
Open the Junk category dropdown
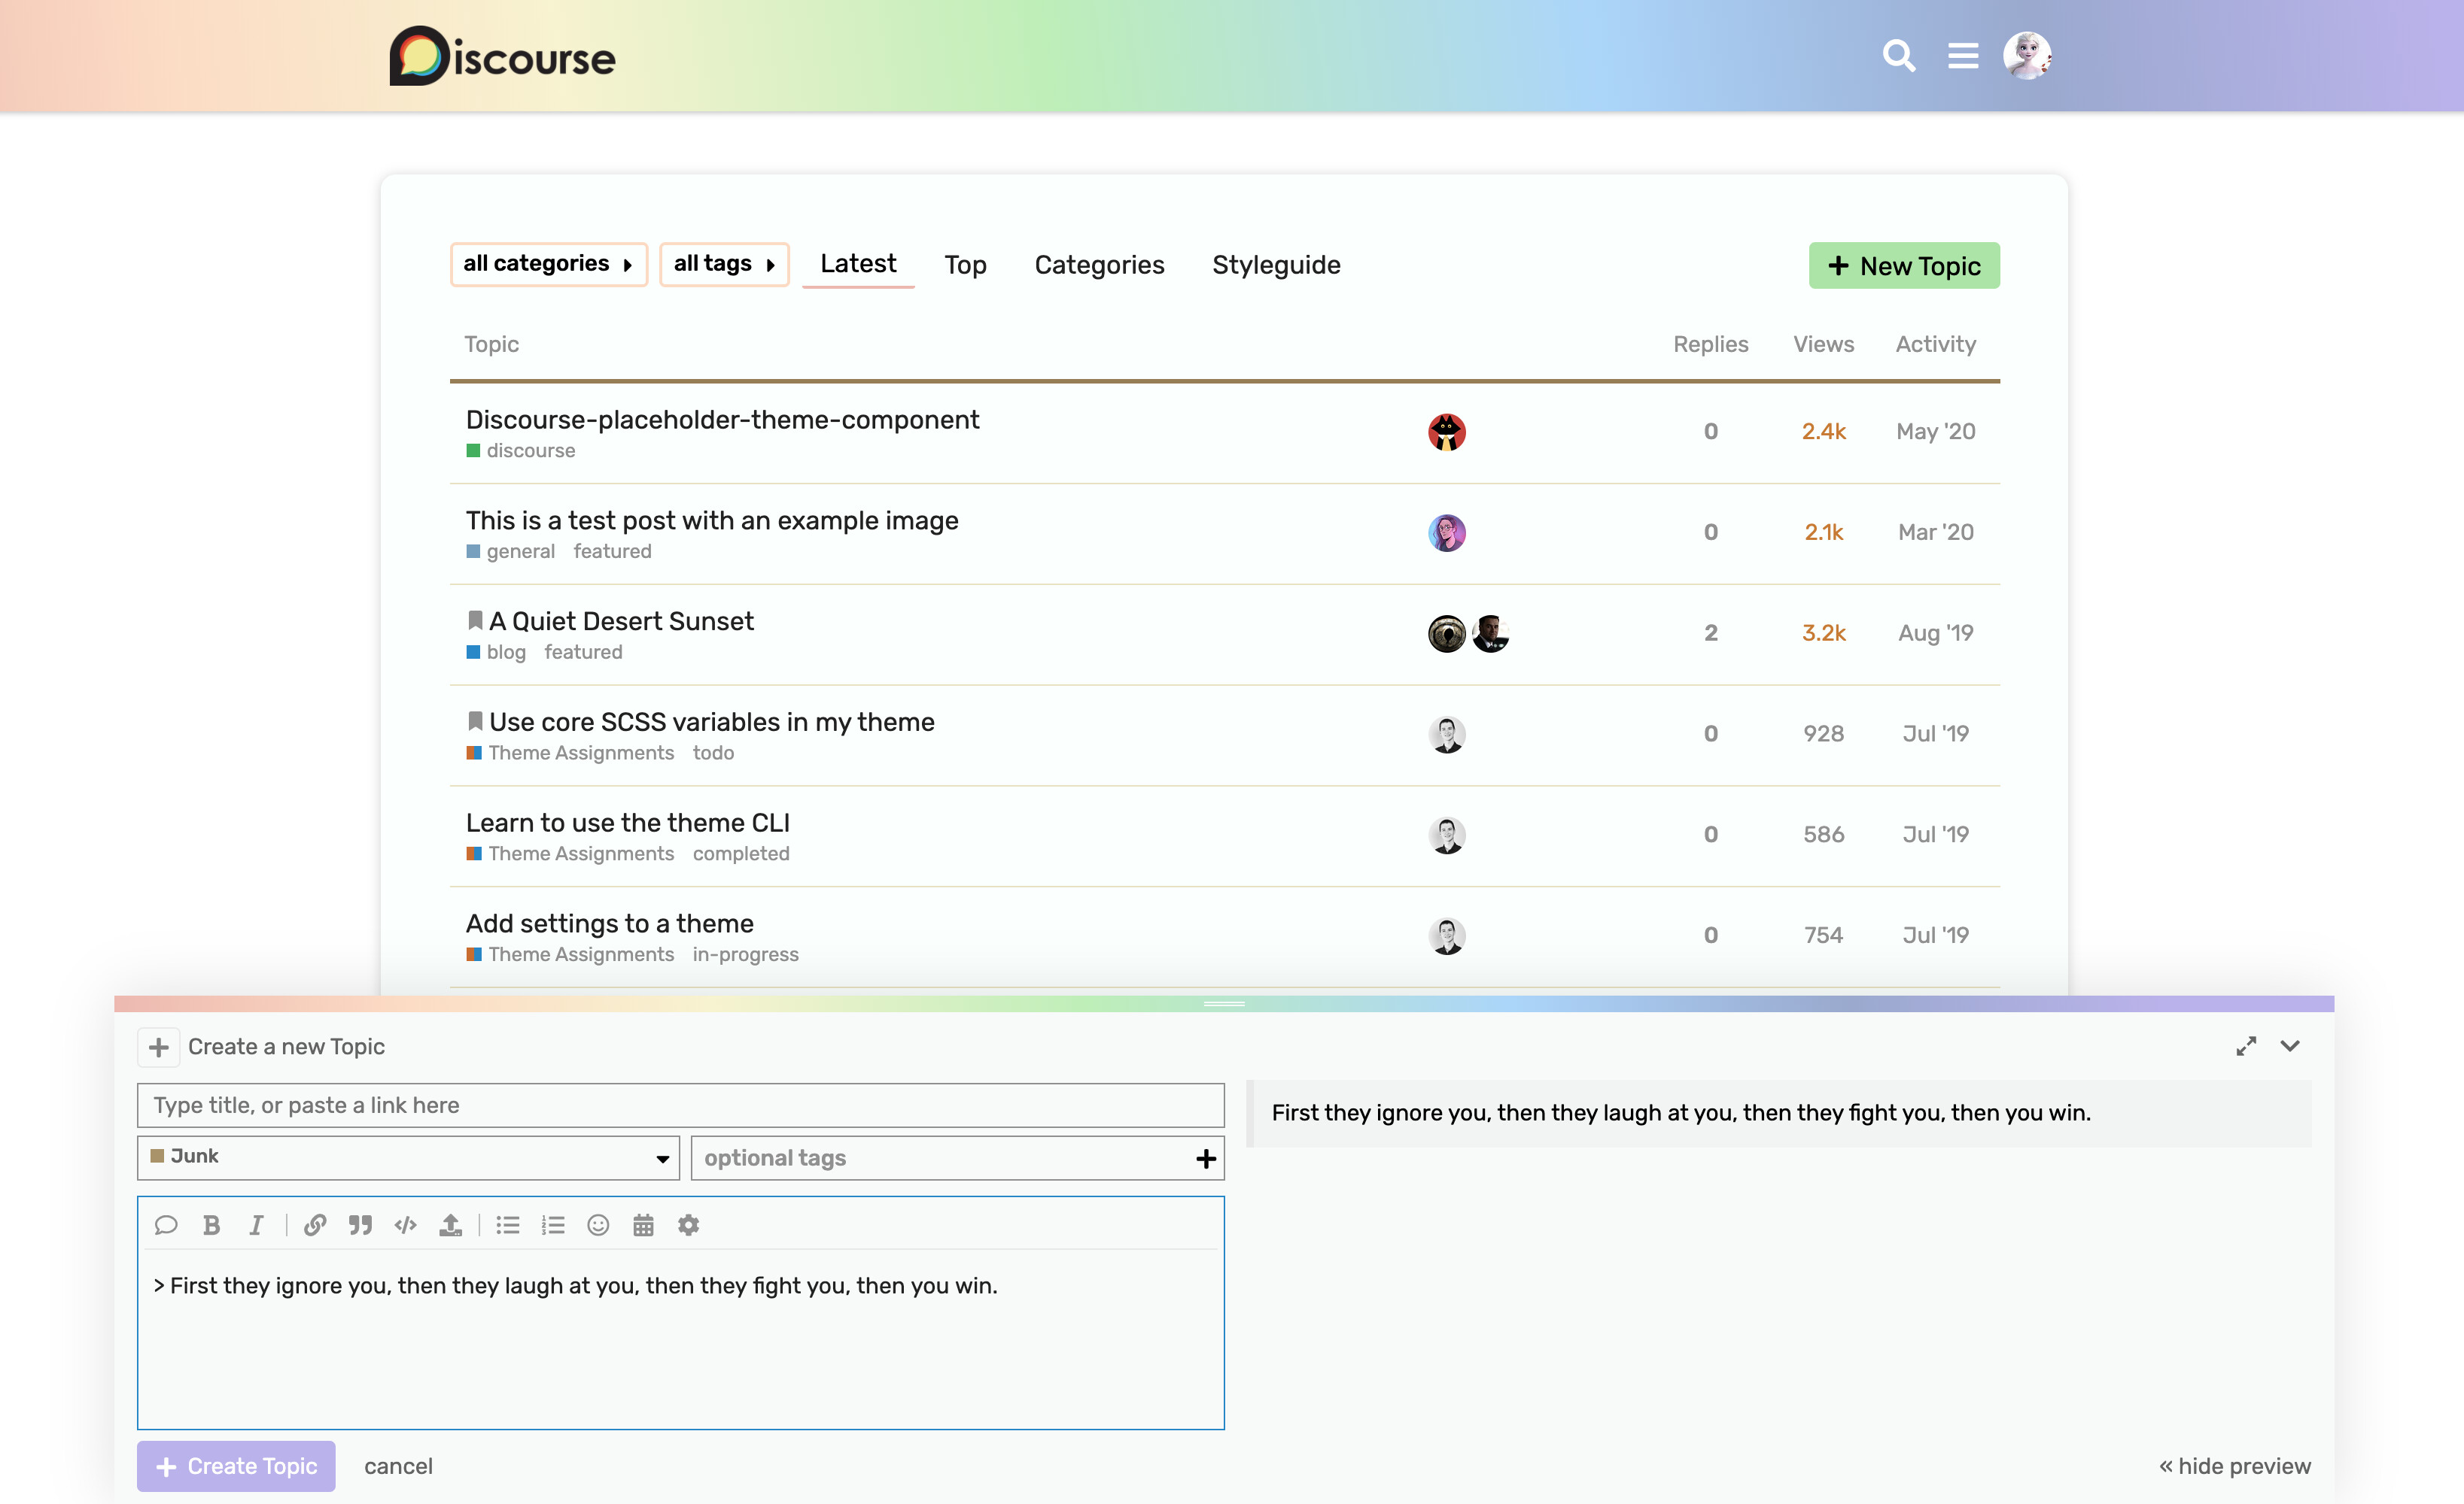coord(408,1157)
